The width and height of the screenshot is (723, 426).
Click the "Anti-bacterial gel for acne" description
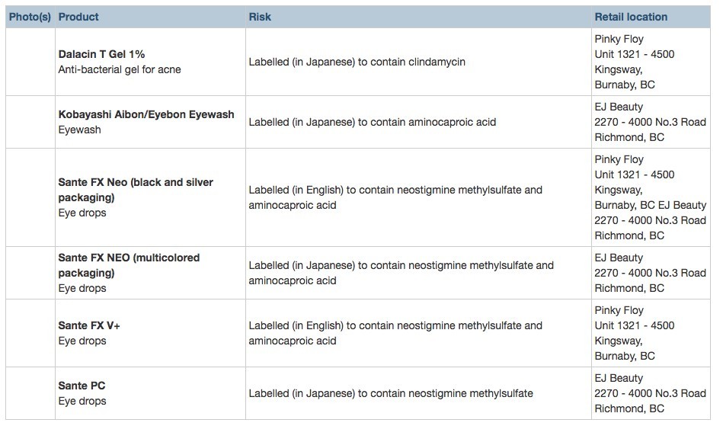click(x=120, y=70)
